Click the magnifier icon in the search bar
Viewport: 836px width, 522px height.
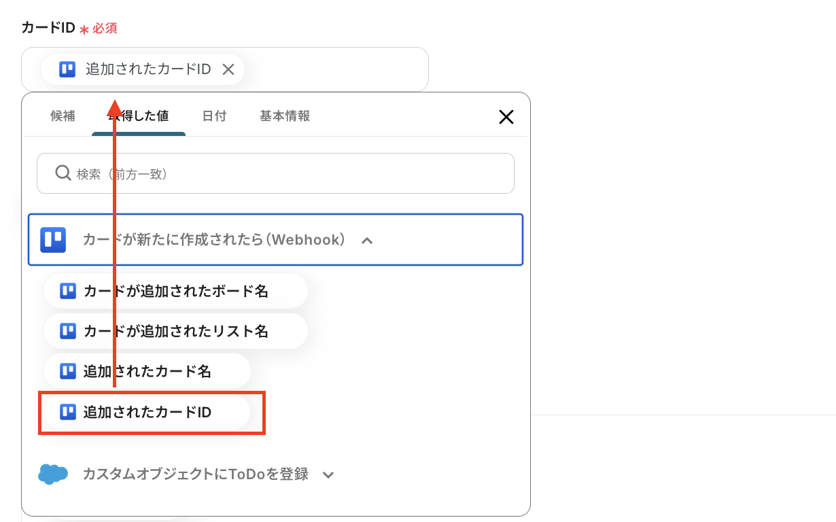[x=63, y=173]
